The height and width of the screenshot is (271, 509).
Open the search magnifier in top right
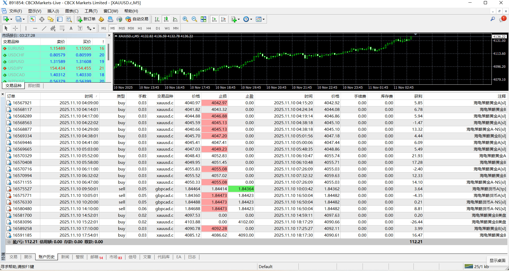[x=493, y=19]
